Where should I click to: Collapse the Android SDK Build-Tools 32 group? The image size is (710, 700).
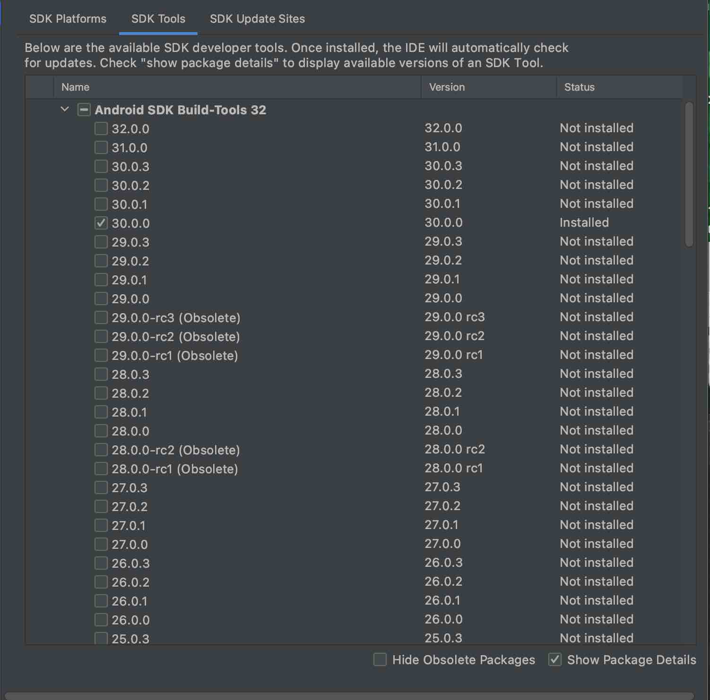coord(65,110)
